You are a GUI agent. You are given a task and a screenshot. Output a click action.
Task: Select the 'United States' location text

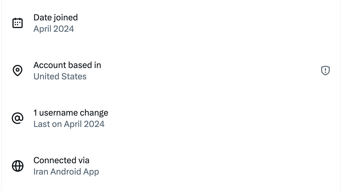(60, 77)
